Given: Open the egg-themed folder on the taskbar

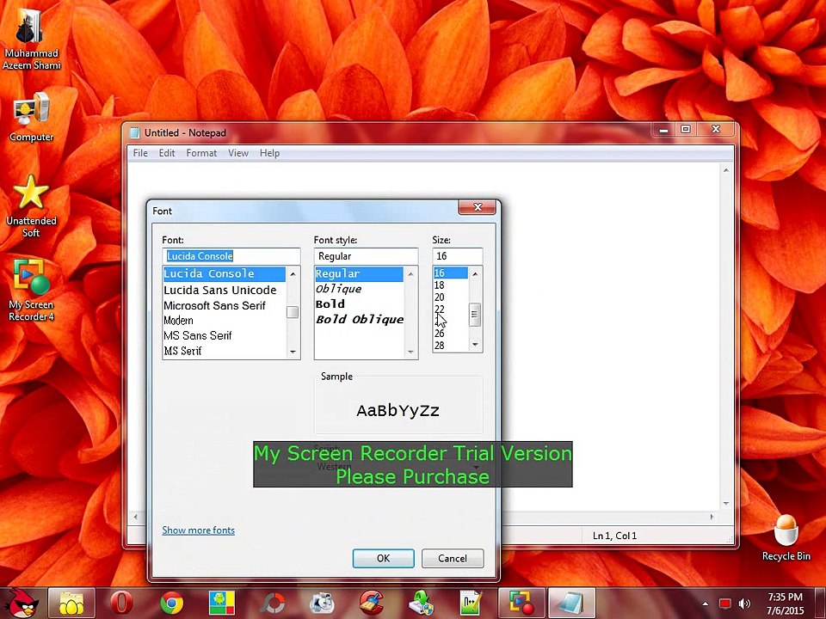Looking at the screenshot, I should click(x=71, y=604).
